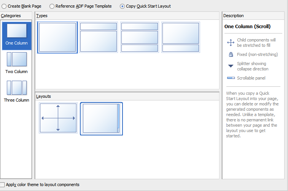Pick the scrollable panel layout thumbnail
Screen dimensions: 288x191
(101, 119)
